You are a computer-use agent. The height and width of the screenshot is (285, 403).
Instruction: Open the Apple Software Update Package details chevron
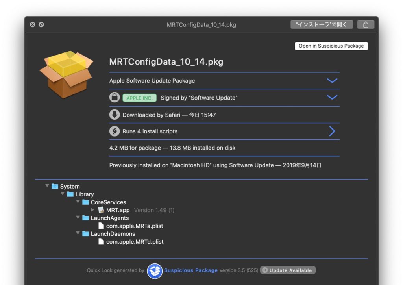pyautogui.click(x=332, y=80)
